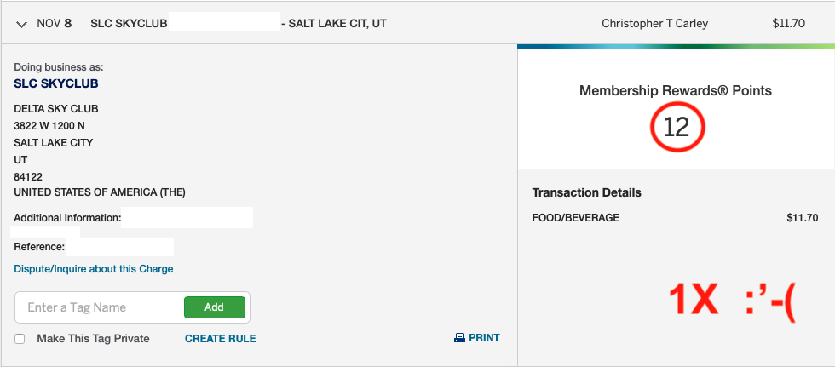Click the $11.70 amount in header row
The width and height of the screenshot is (835, 367).
click(789, 23)
